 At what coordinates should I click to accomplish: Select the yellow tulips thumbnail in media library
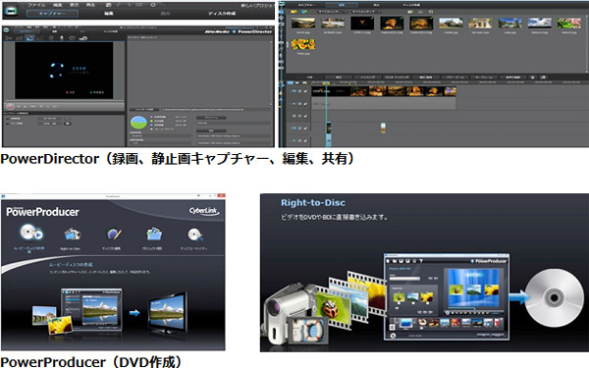pyautogui.click(x=302, y=45)
